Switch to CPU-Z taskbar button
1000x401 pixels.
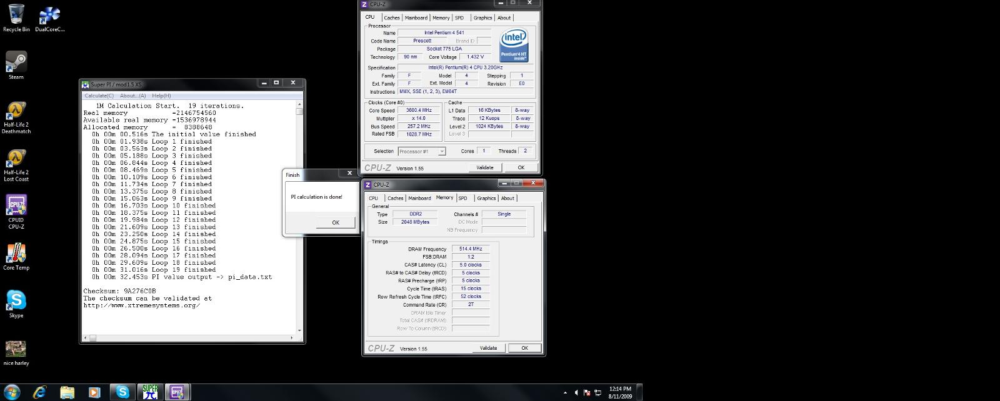coord(177,392)
